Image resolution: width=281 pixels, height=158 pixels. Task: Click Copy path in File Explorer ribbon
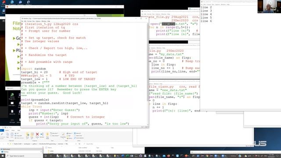coord(18,136)
